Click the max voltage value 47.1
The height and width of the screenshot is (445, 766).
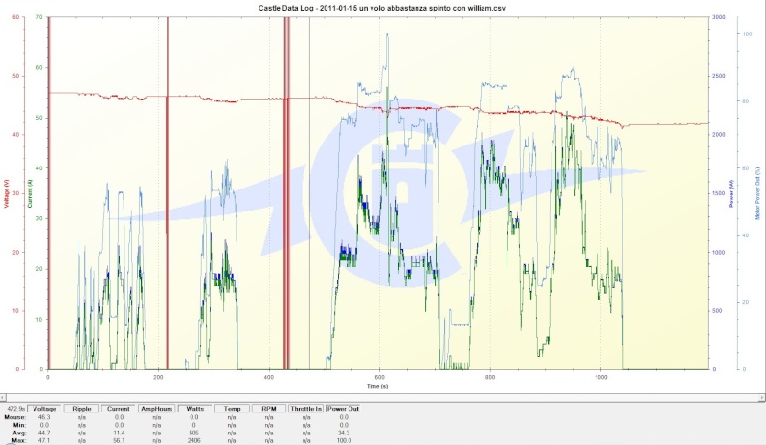tap(44, 440)
